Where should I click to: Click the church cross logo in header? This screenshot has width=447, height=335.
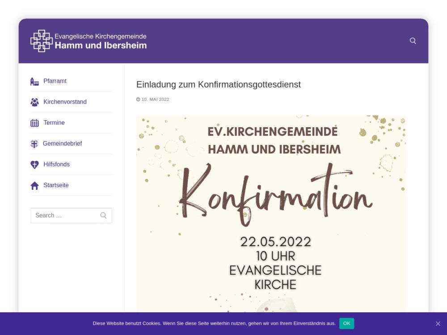point(42,41)
